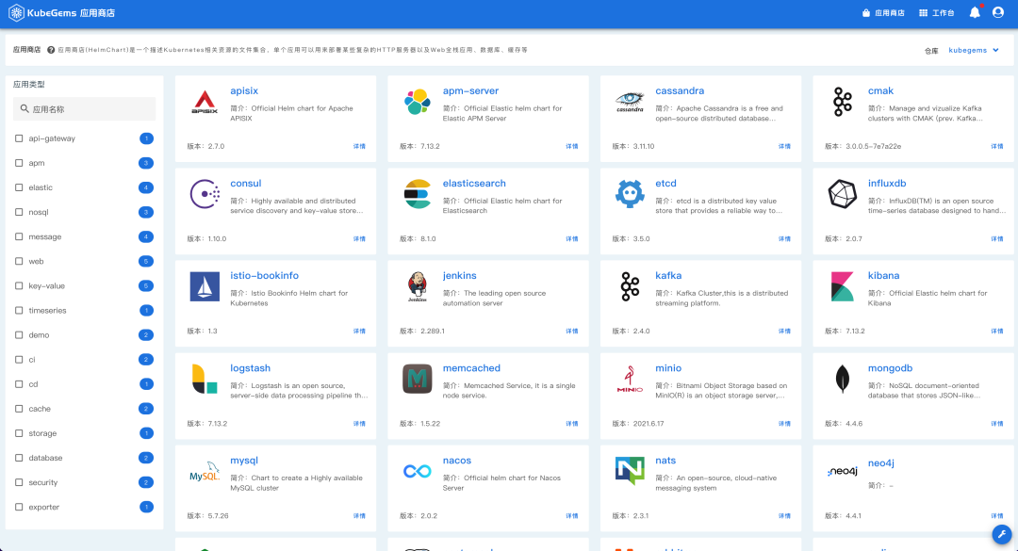Click the cassandra eye logo
The image size is (1018, 551).
coord(630,102)
